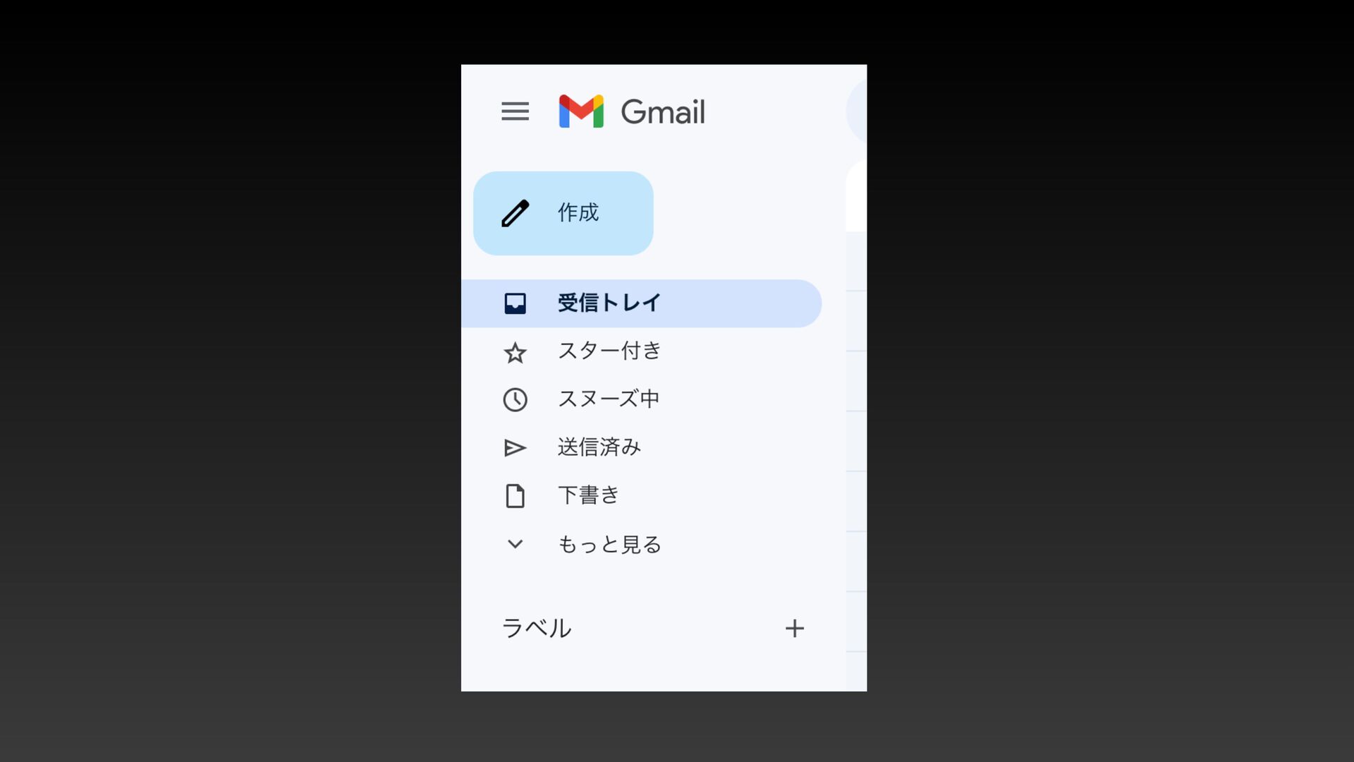Screen dimensions: 1354x762
Task: Open the 下書き drafts folder
Action: tap(588, 495)
